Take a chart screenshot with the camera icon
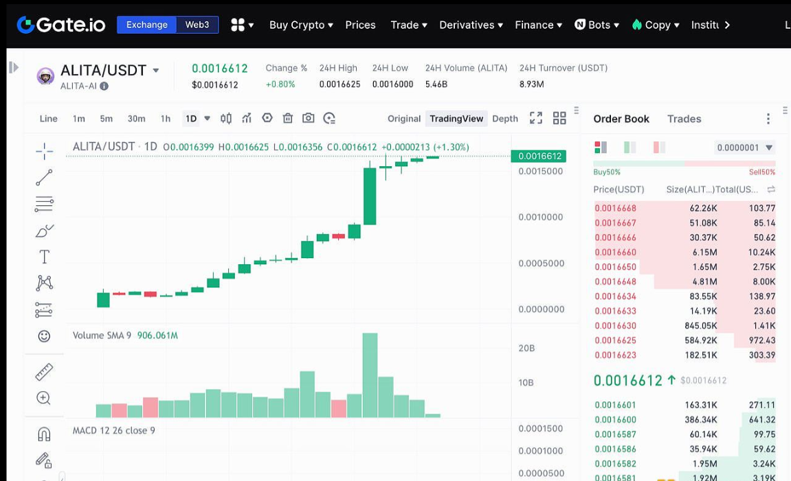 (309, 118)
